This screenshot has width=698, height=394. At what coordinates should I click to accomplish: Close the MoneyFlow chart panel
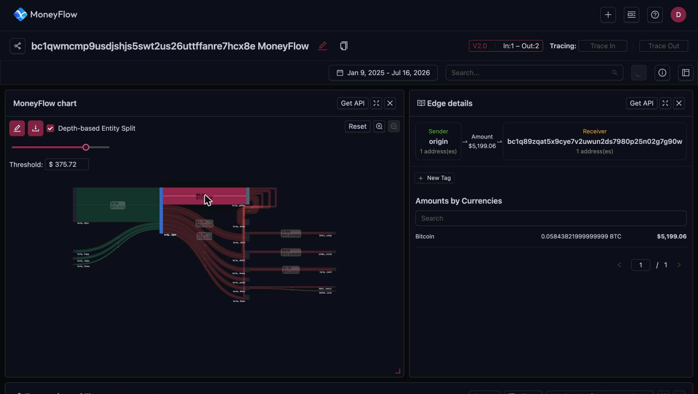click(x=390, y=103)
